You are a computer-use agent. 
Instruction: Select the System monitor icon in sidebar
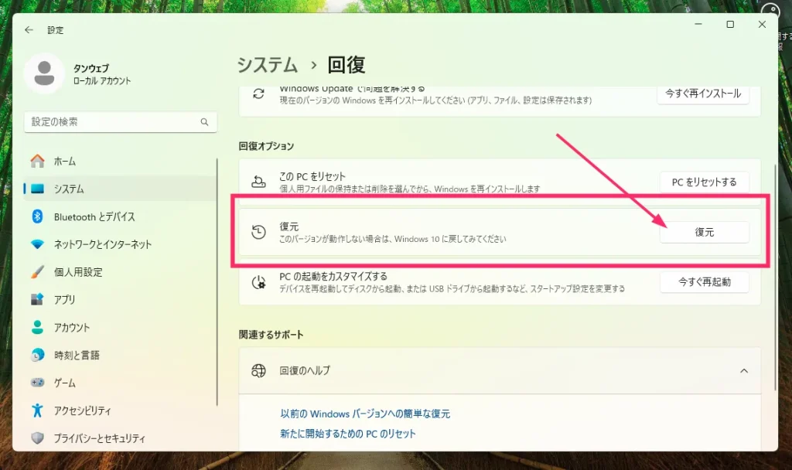tap(37, 189)
